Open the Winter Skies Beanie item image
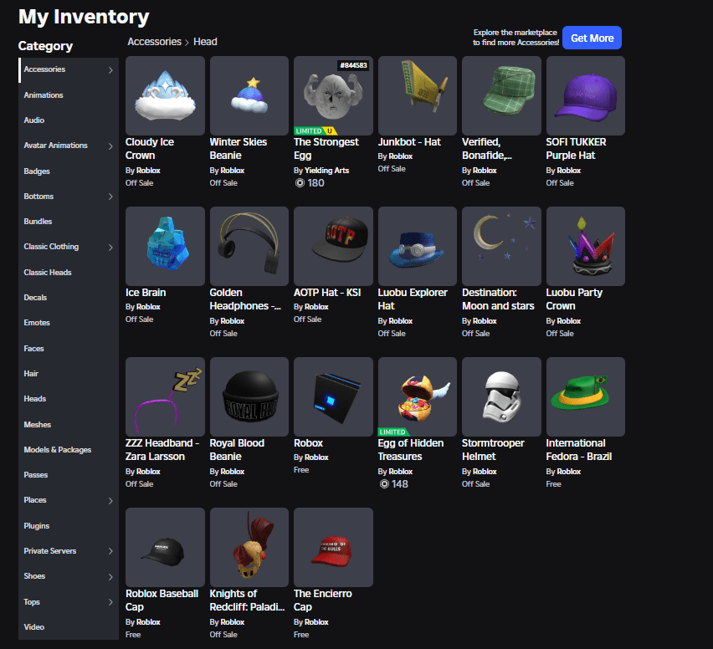The height and width of the screenshot is (649, 713). coord(249,95)
